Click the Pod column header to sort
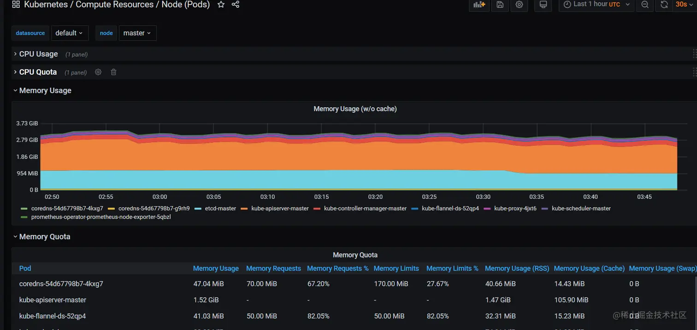The image size is (697, 330). tap(25, 268)
